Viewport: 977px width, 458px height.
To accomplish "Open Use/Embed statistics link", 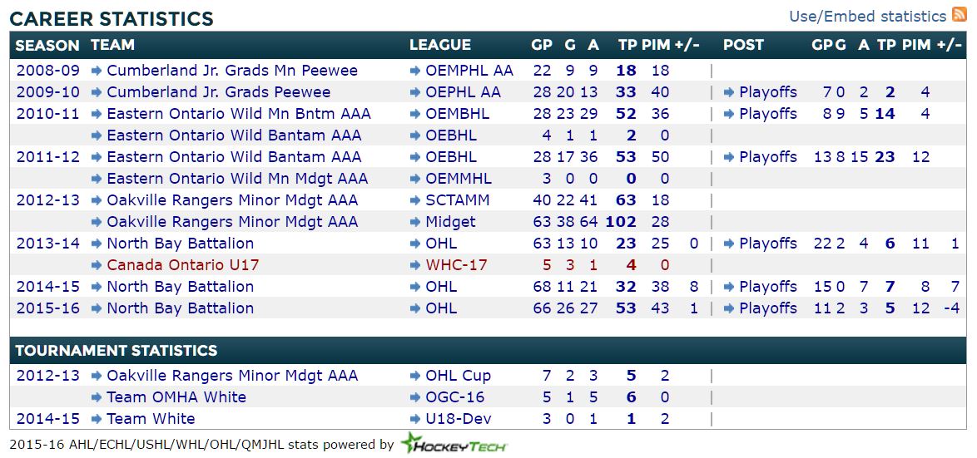I will pos(867,17).
